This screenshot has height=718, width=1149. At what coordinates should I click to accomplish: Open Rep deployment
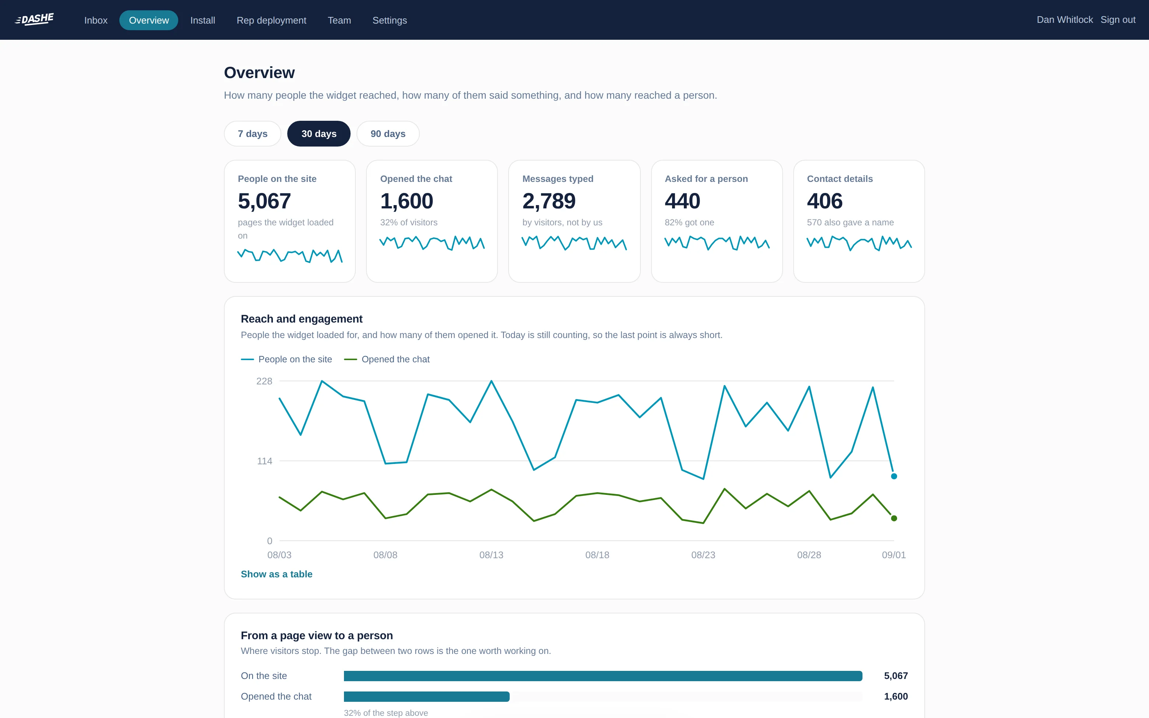pos(271,20)
